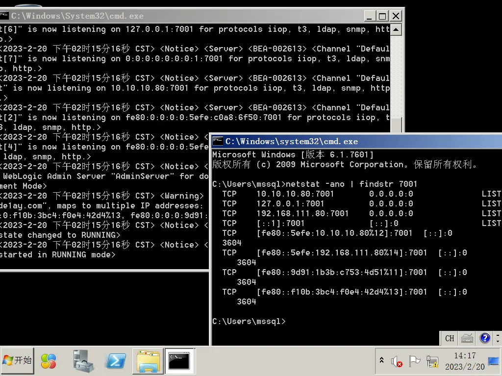Open the clock showing 14:17

[x=464, y=361]
